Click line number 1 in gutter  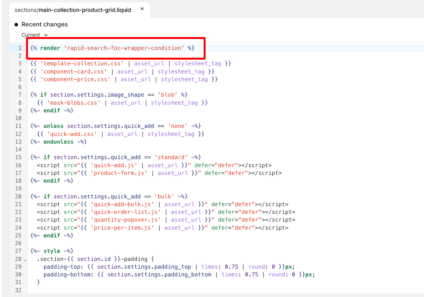click(x=20, y=48)
